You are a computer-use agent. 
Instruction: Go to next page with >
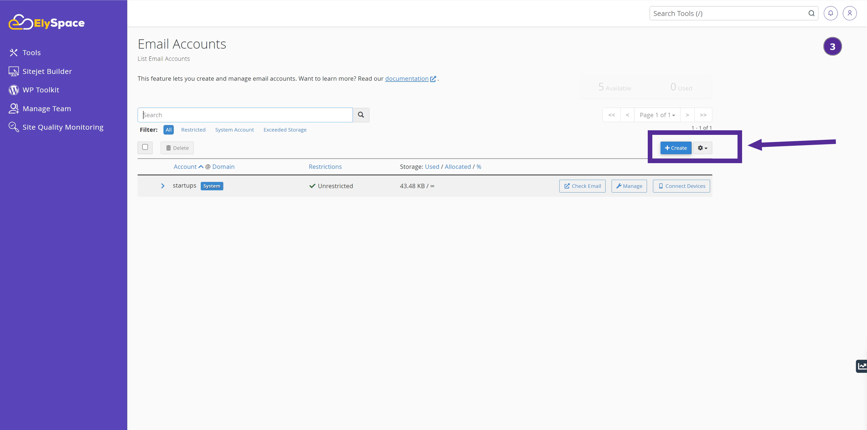687,115
